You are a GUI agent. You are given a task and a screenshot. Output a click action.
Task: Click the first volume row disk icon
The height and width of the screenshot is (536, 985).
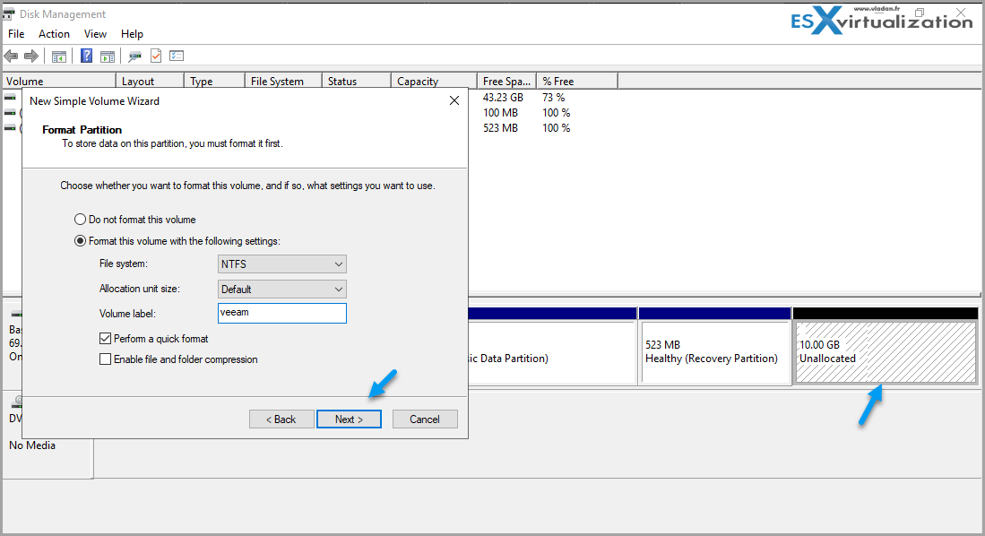point(10,98)
